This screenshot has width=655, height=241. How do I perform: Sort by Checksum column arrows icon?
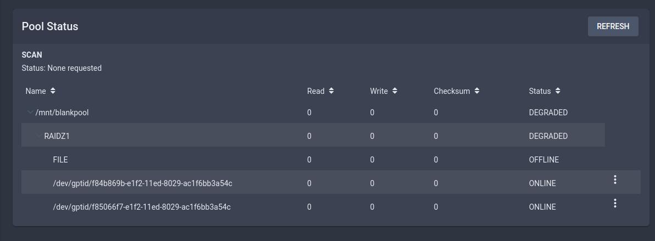tap(477, 91)
